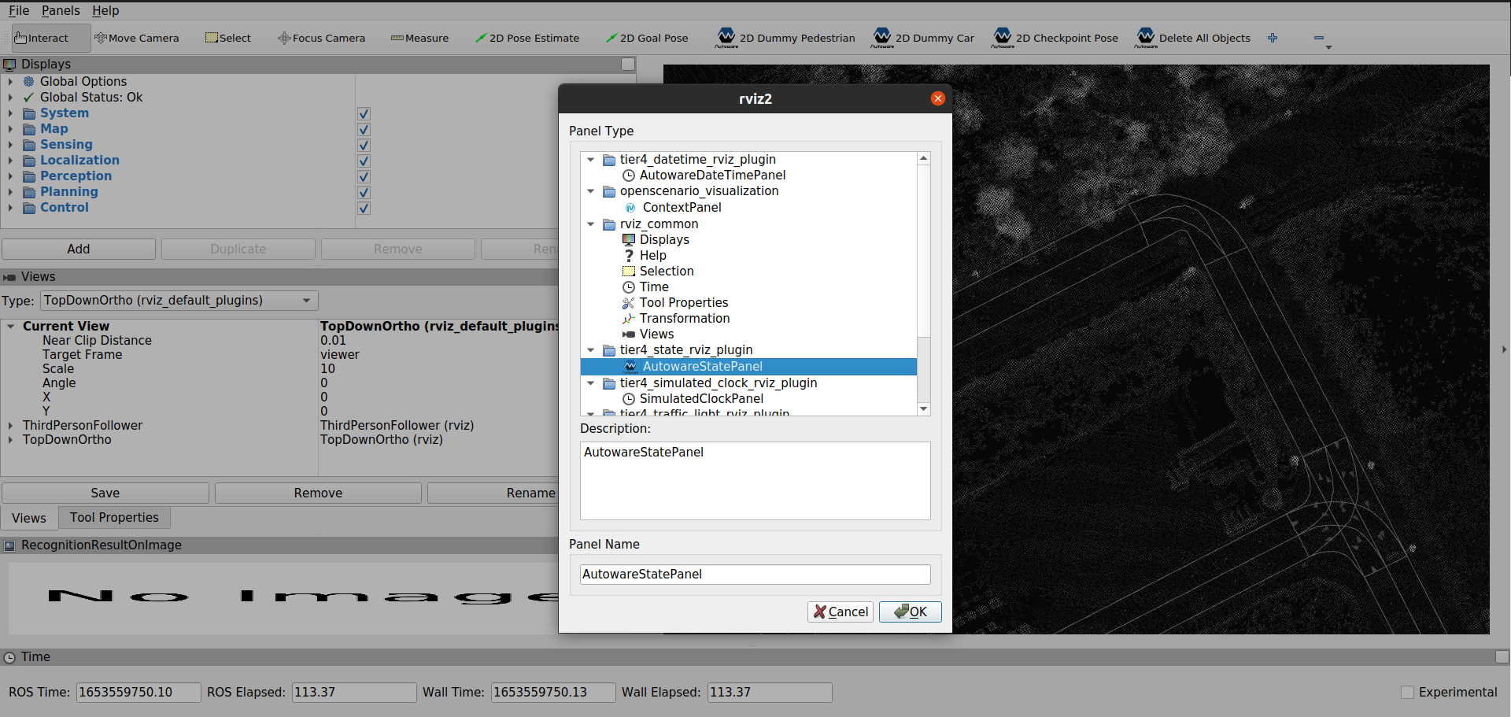The height and width of the screenshot is (717, 1511).
Task: Toggle the System display checkbox
Action: click(x=364, y=114)
